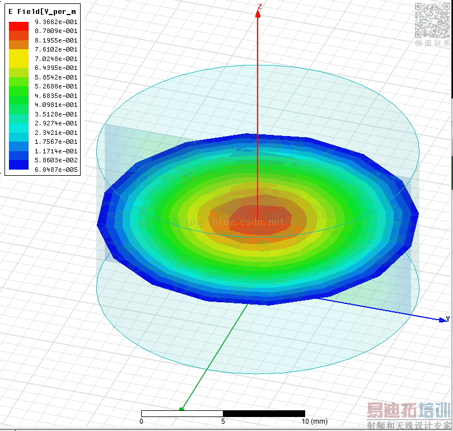Click the Y axis label
This screenshot has height=431, width=453.
click(x=447, y=319)
